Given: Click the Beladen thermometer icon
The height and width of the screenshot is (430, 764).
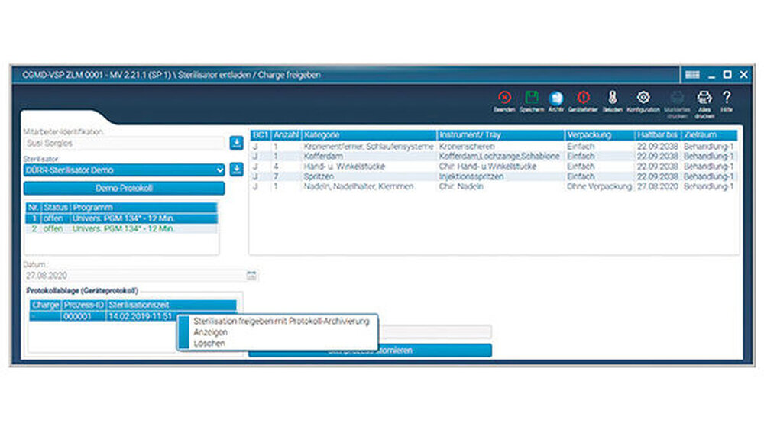Looking at the screenshot, I should (x=612, y=98).
